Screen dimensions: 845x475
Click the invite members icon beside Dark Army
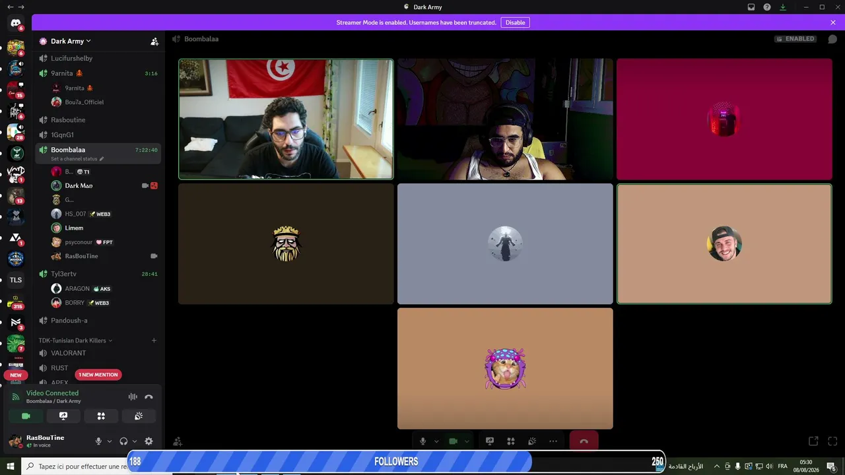[x=154, y=42]
